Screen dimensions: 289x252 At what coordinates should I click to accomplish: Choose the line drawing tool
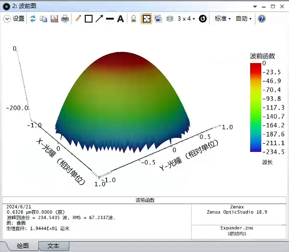point(110,18)
